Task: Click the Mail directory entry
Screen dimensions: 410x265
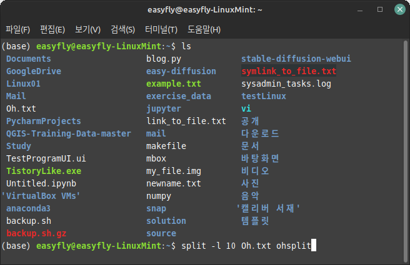Action: tap(16, 96)
